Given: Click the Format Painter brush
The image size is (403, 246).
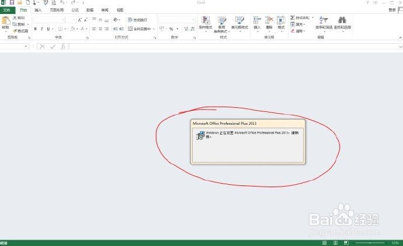Looking at the screenshot, I should click(20, 31).
